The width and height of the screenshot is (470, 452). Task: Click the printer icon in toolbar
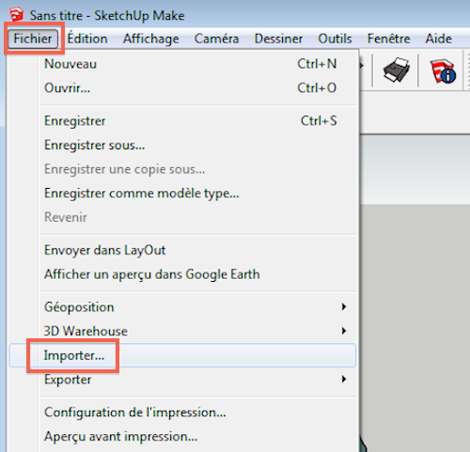point(396,70)
